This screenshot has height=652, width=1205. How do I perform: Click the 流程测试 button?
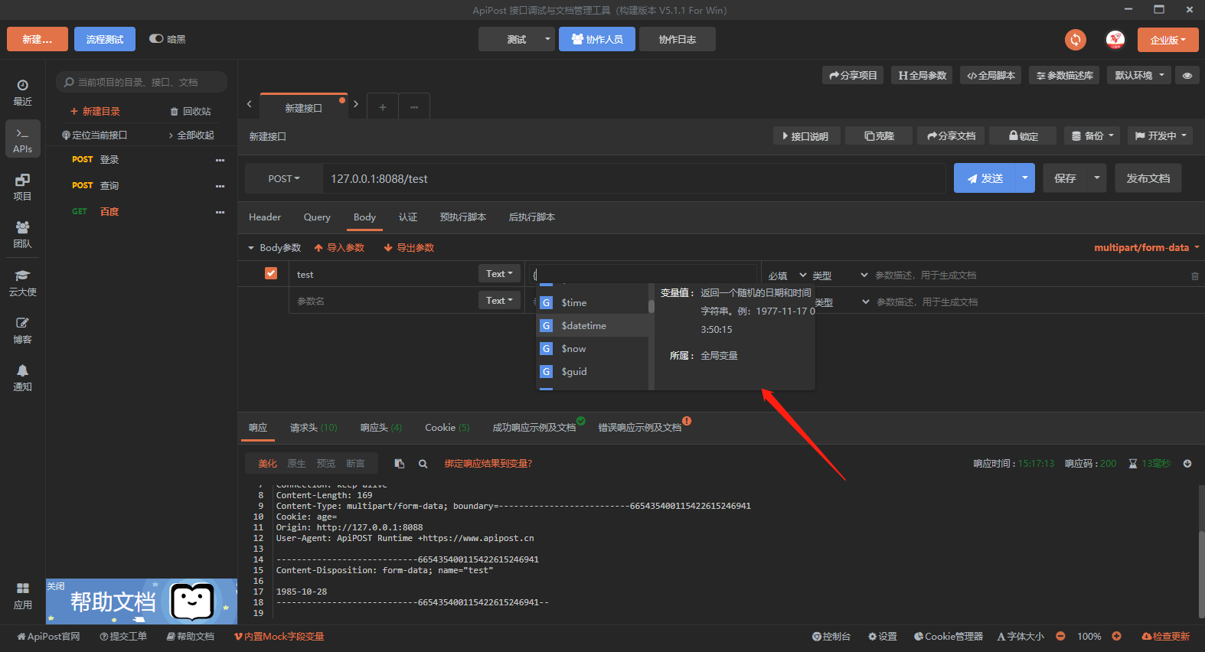105,39
